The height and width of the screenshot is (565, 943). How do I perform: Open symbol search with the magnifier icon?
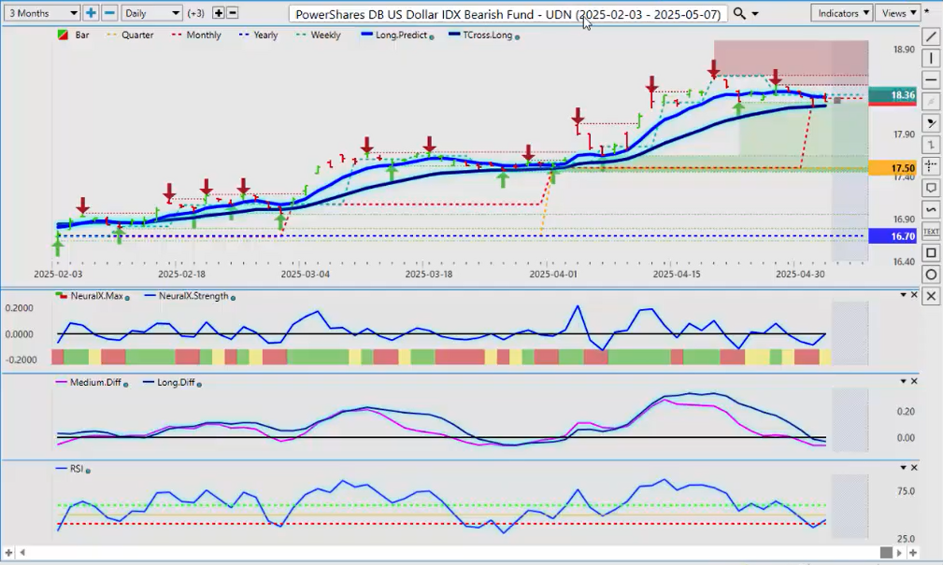739,13
